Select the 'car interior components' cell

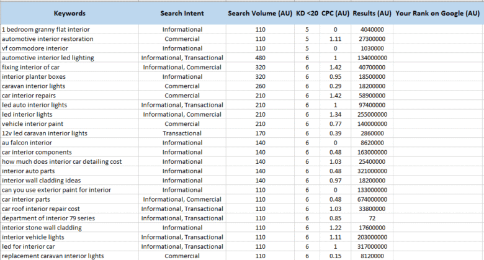69,152
